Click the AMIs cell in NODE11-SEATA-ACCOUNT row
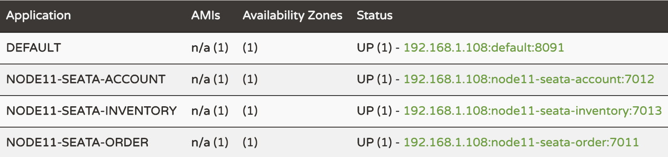This screenshot has height=157, width=668. [x=210, y=79]
